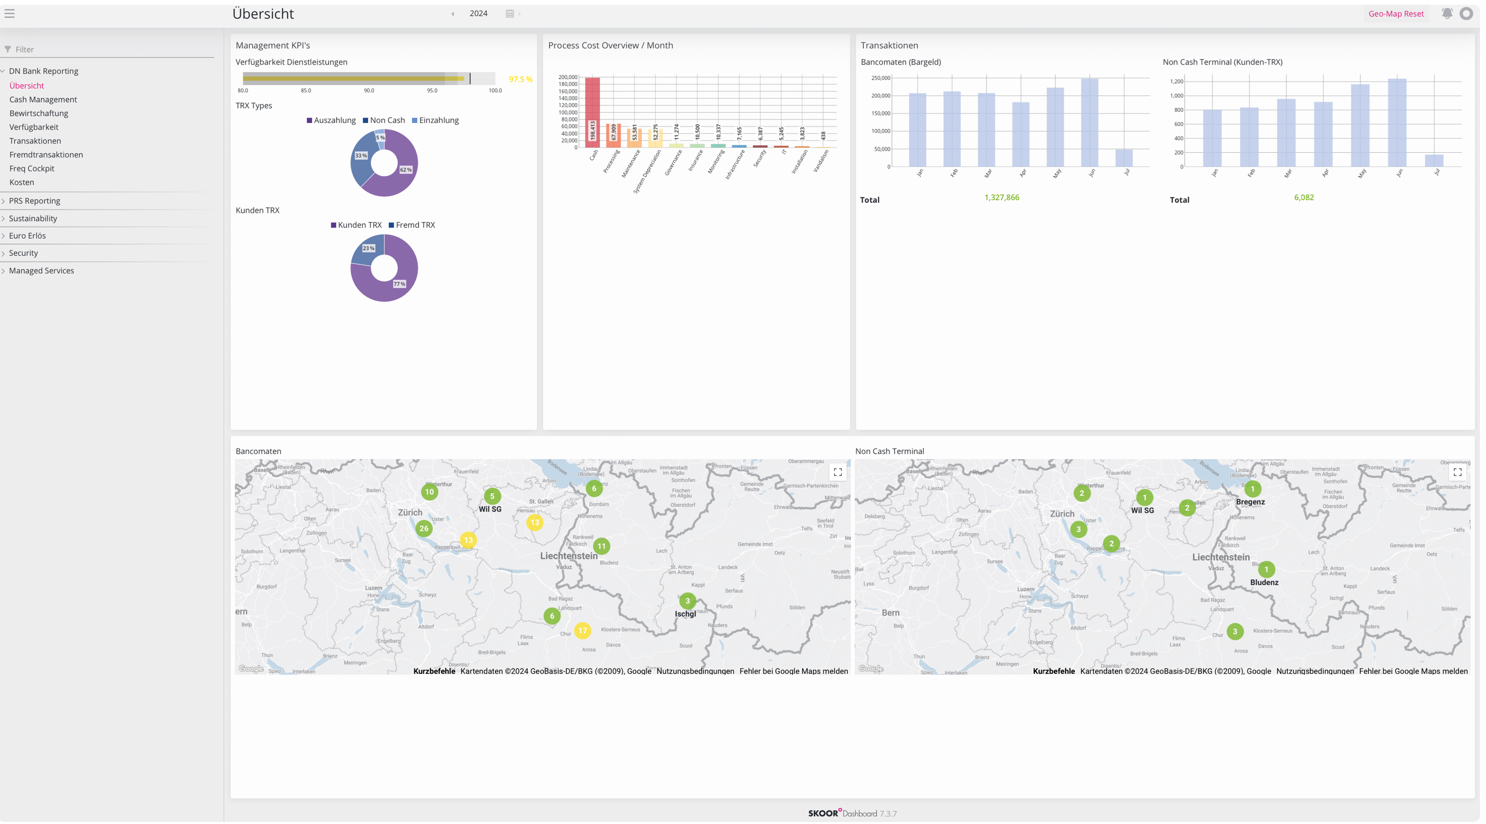1486x824 pixels.
Task: Open the hamburger menu in top left corner
Action: pyautogui.click(x=9, y=13)
